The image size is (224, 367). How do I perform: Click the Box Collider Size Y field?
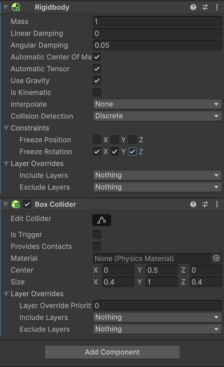162,282
